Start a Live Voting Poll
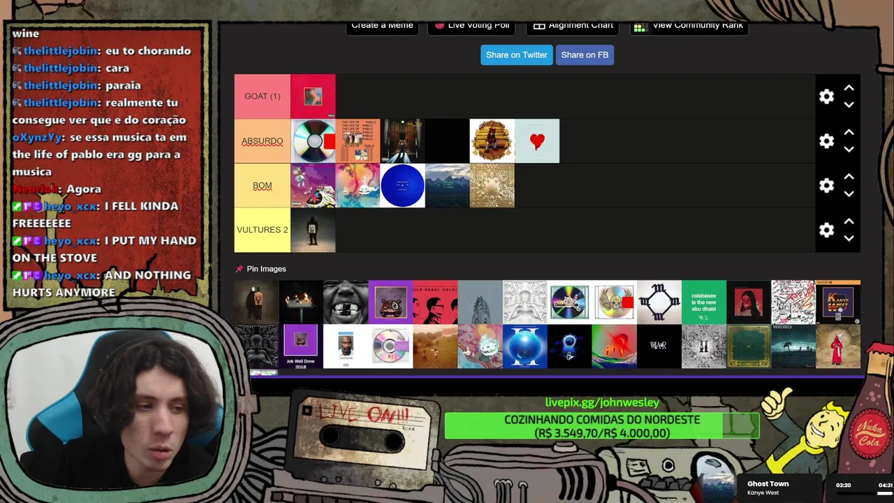This screenshot has width=894, height=503. click(x=471, y=27)
